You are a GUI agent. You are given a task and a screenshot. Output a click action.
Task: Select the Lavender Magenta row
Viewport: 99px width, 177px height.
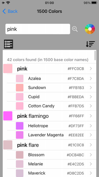point(52,135)
